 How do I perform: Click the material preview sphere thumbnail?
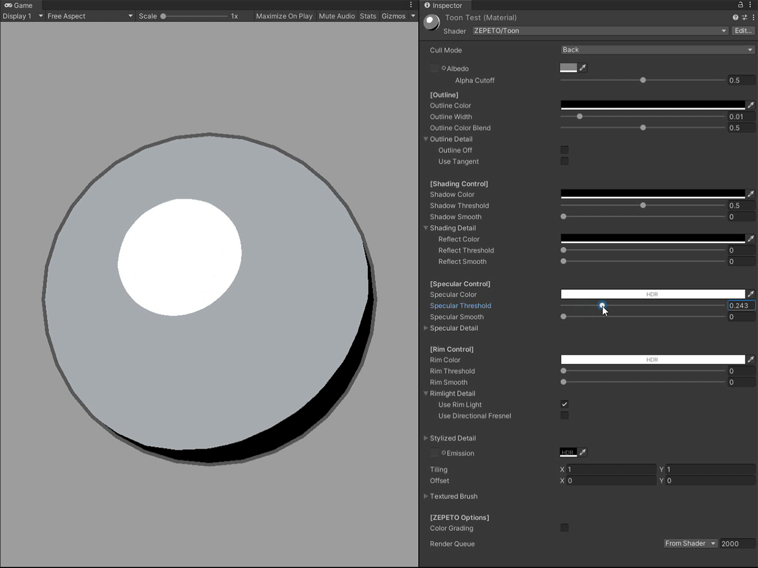pos(431,22)
